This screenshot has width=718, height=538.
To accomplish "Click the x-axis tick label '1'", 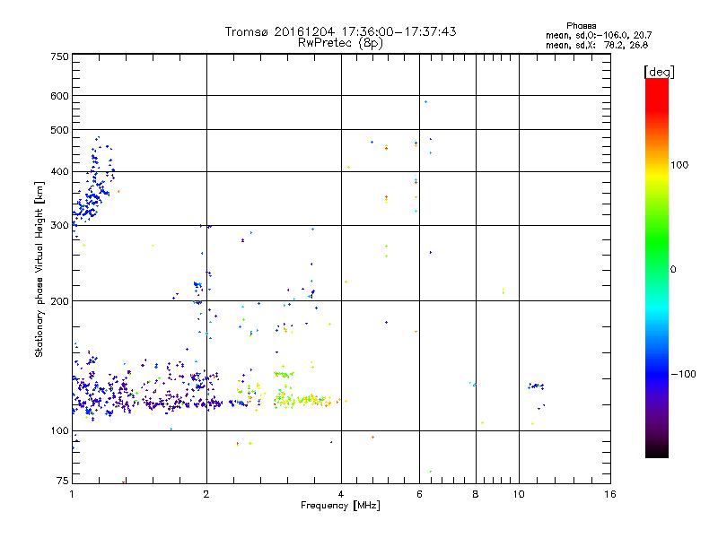I will coord(72,494).
